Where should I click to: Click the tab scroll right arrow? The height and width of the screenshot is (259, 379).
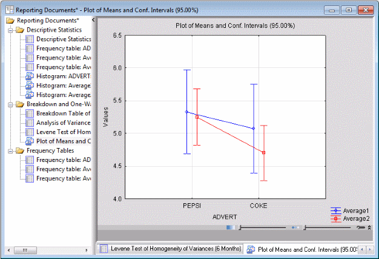(x=370, y=249)
